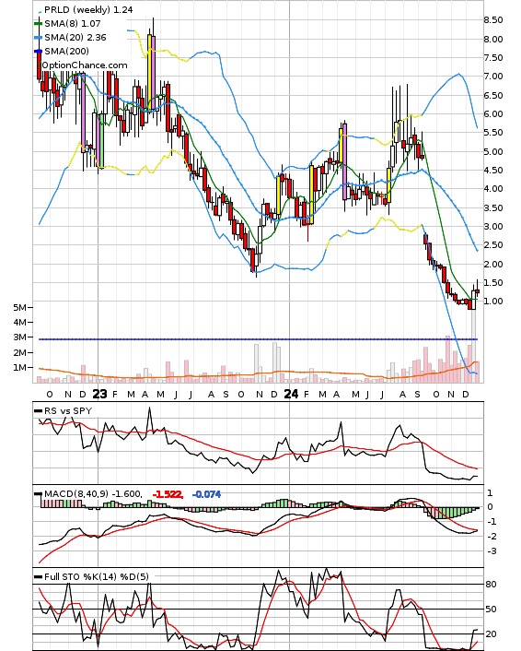This screenshot has height=651, width=521.
Task: Select the SMA(20) 2.36 legend text
Action: coord(75,38)
